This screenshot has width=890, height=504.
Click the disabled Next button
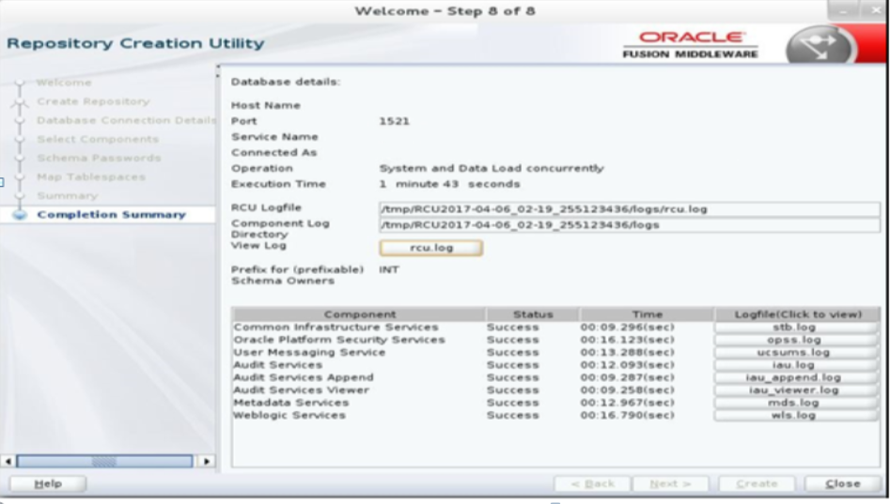tap(670, 483)
